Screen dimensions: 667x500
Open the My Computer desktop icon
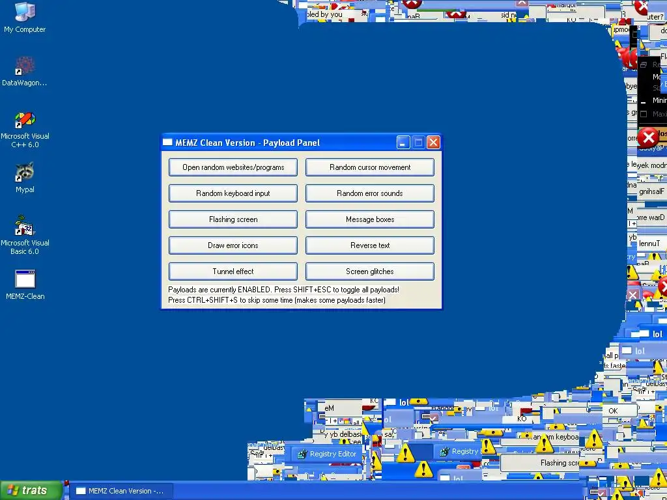coord(25,17)
